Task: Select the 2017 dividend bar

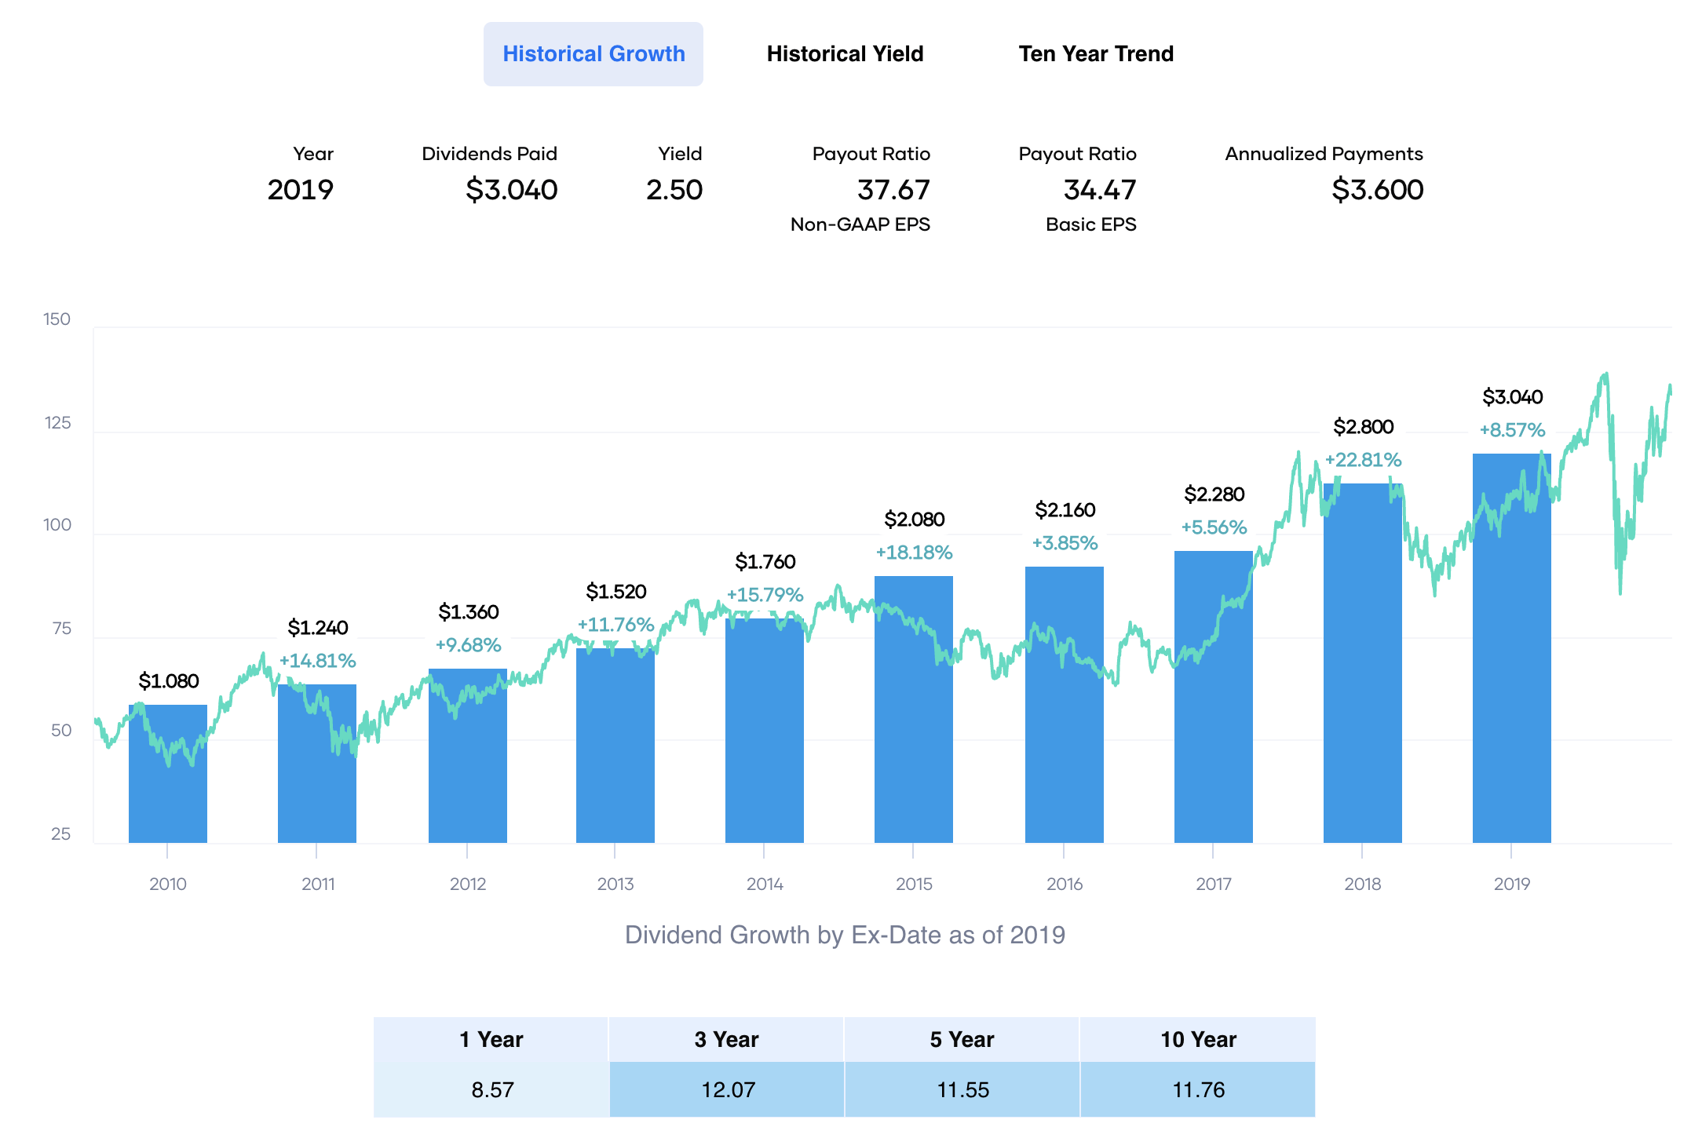Action: click(x=1214, y=697)
